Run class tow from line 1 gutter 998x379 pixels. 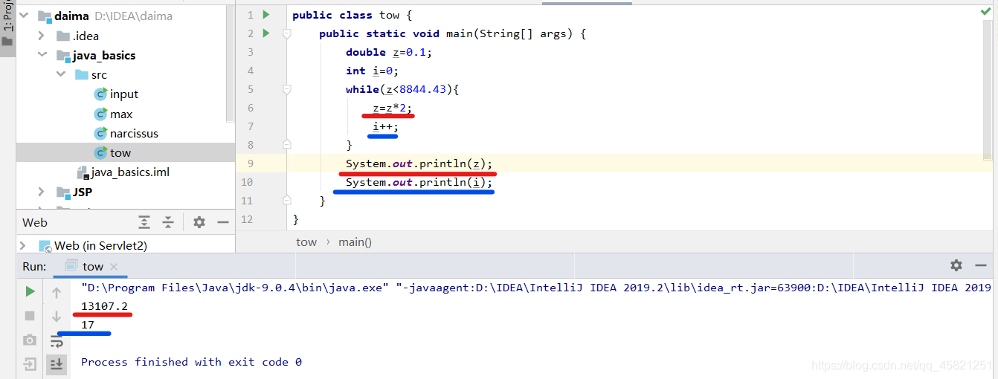point(266,15)
